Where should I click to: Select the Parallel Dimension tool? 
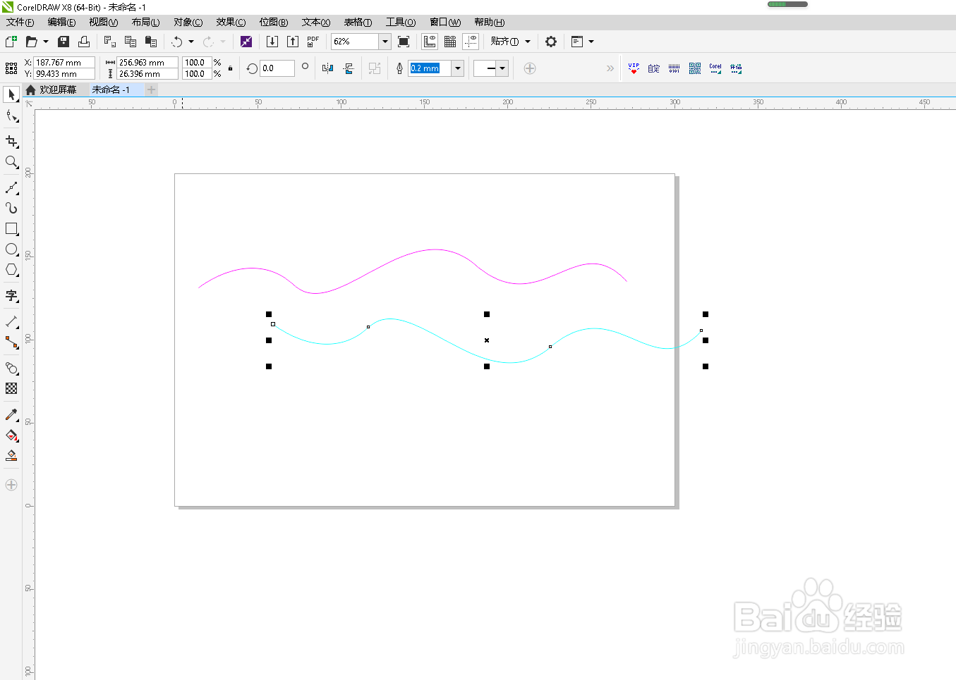pos(11,322)
